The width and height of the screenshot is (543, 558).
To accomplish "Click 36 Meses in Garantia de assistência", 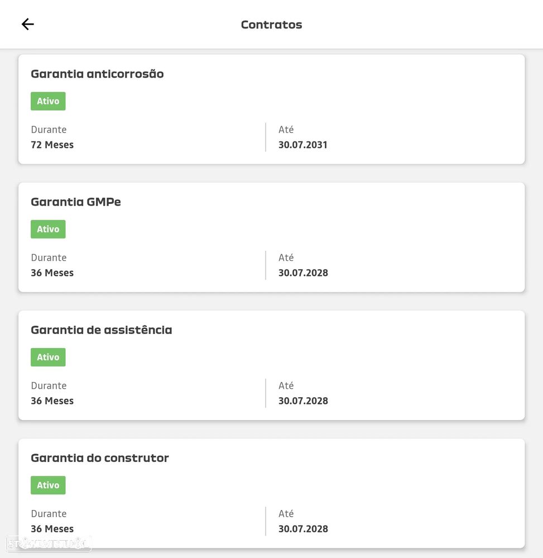I will (x=52, y=400).
